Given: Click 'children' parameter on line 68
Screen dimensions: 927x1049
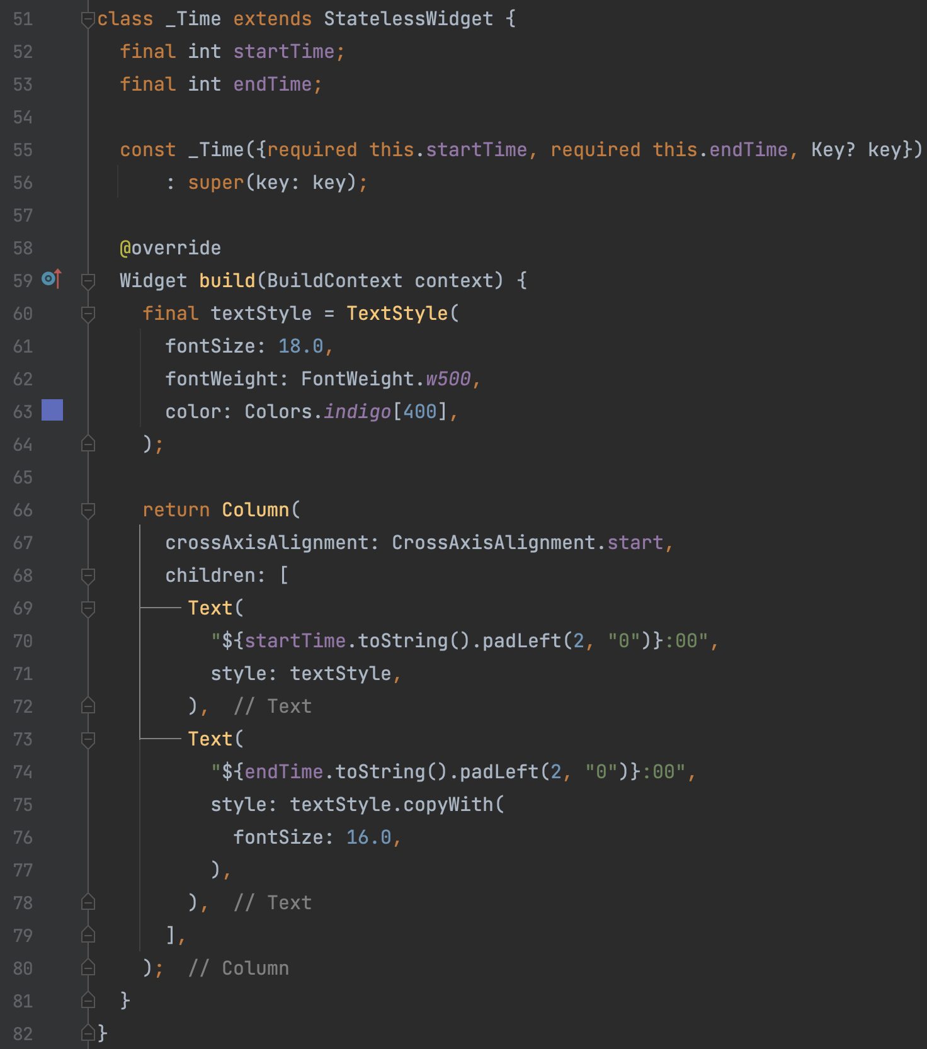Looking at the screenshot, I should coord(210,576).
